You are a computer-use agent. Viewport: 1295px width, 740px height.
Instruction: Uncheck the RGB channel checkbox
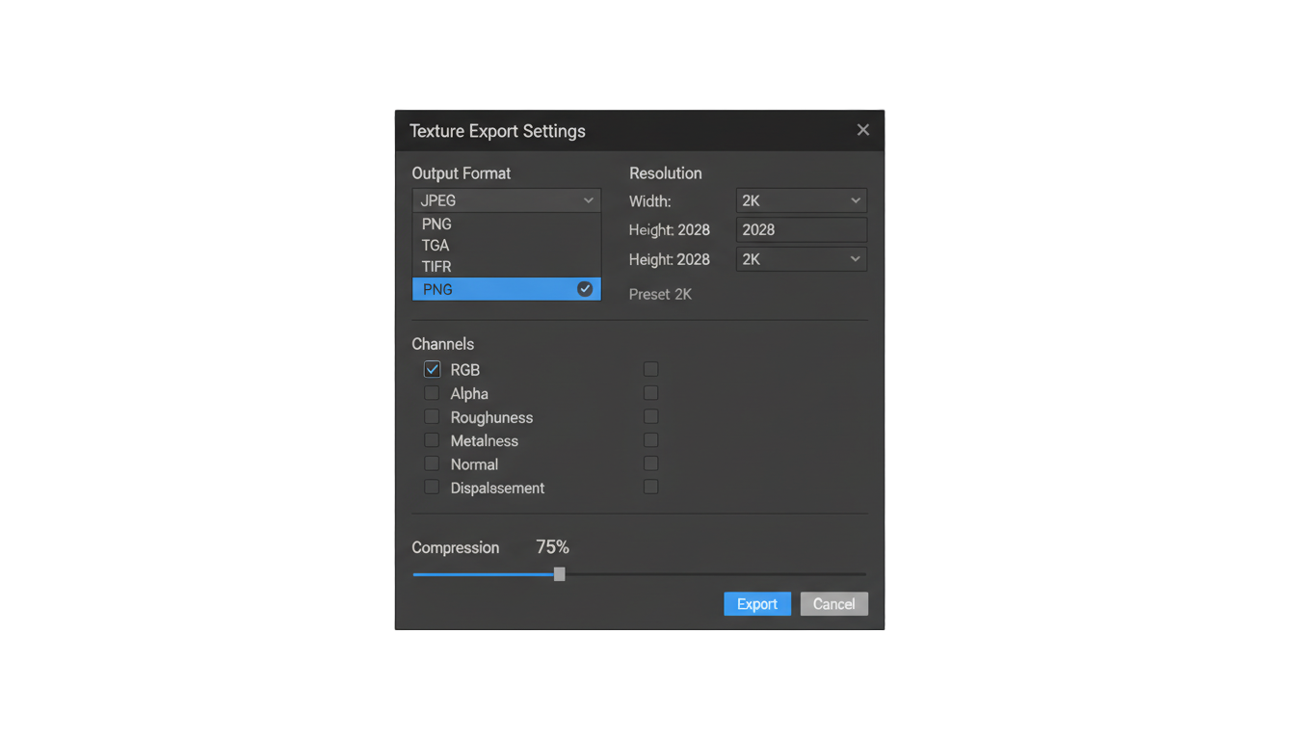click(432, 369)
